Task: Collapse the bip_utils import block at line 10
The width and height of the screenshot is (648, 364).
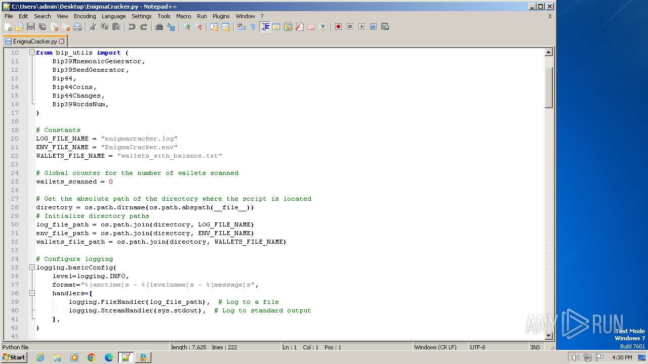Action: pos(32,53)
